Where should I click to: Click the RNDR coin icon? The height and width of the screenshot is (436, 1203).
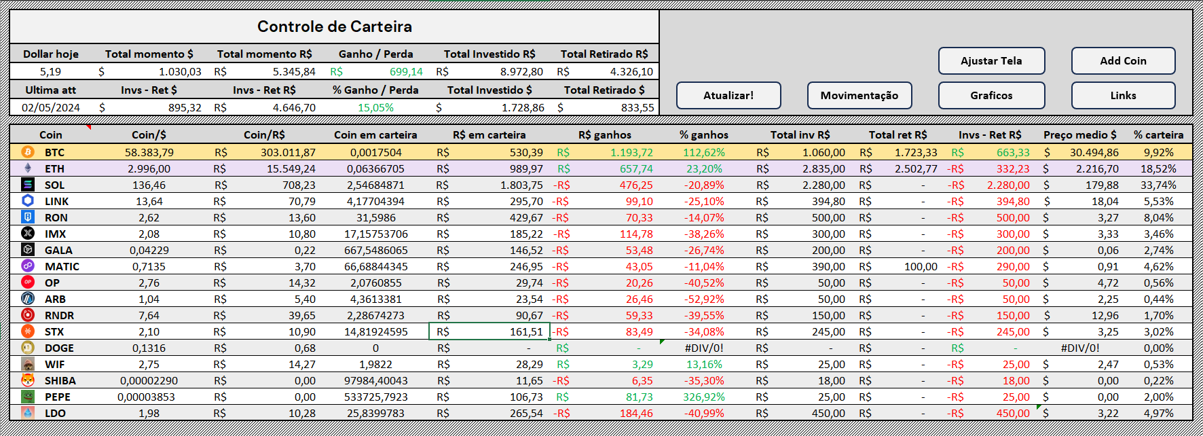pos(28,315)
